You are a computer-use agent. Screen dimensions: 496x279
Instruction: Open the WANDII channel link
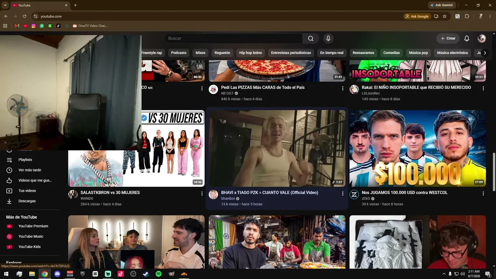(x=87, y=198)
